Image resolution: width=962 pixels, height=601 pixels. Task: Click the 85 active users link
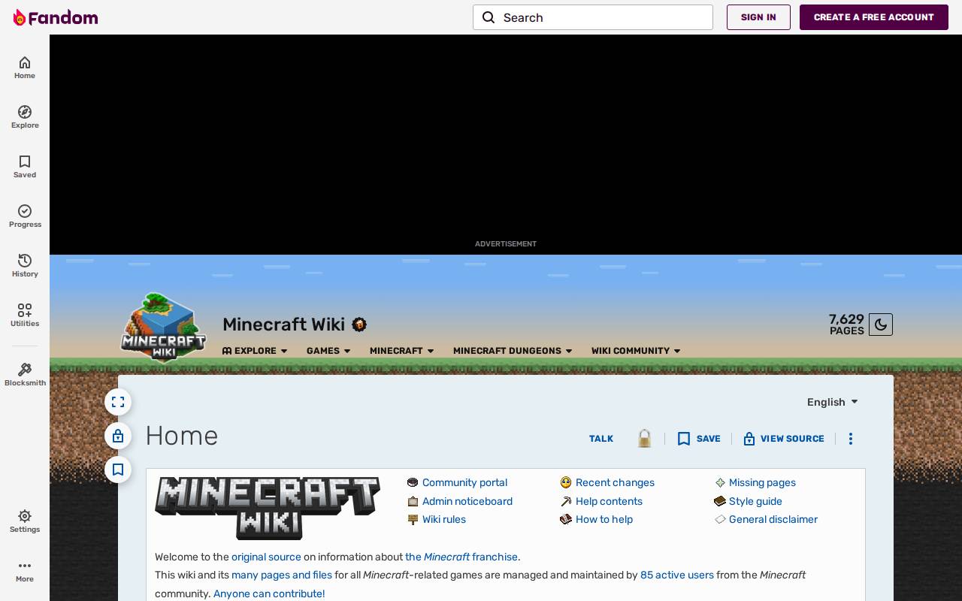tap(677, 575)
